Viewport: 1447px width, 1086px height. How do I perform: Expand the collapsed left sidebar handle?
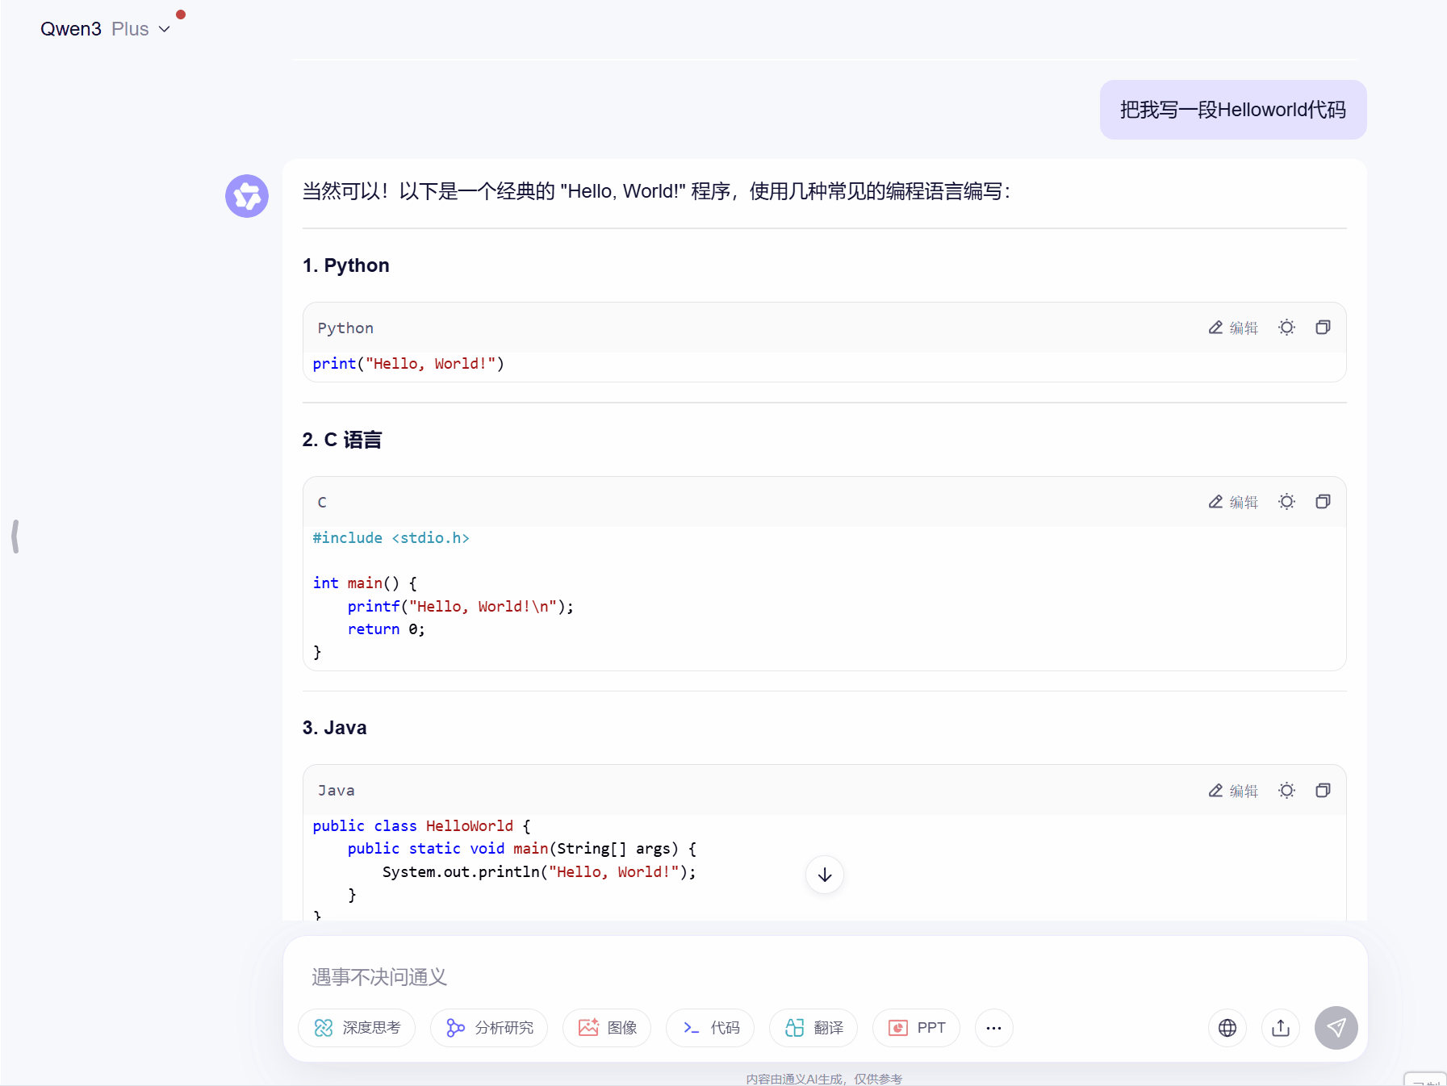[x=15, y=537]
